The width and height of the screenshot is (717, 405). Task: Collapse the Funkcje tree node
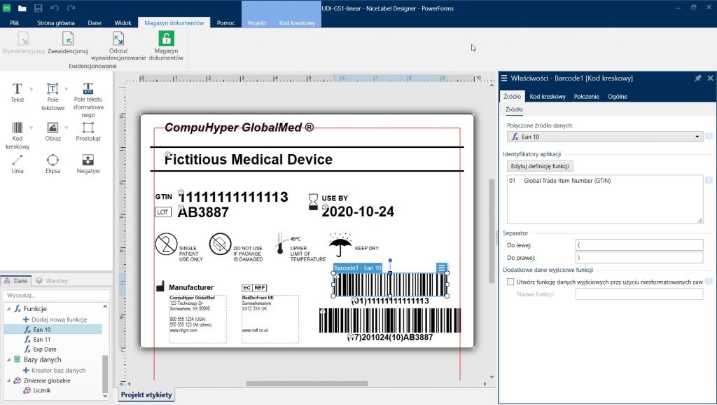tap(8, 309)
